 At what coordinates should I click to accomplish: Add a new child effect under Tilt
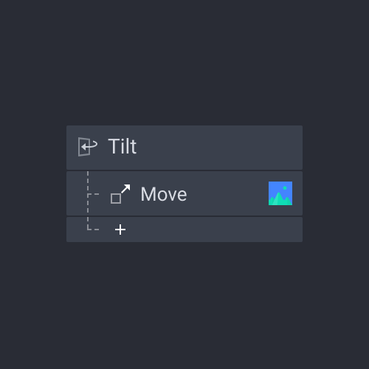click(x=120, y=230)
